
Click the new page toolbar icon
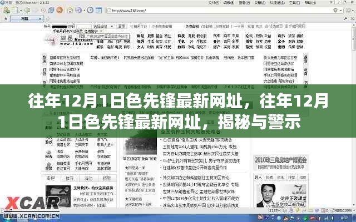(15, 10)
